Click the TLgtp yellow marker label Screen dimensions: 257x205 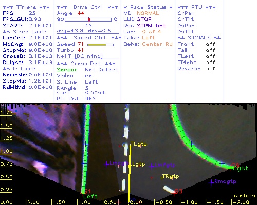click(x=138, y=145)
